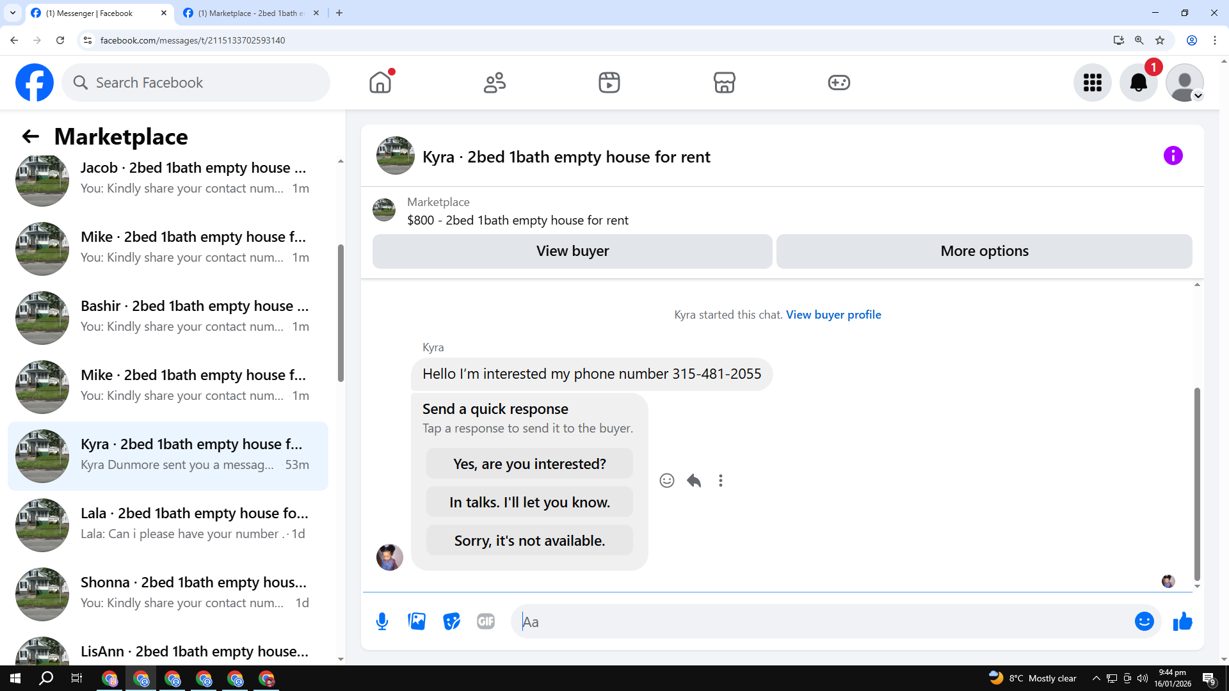Click the attach photo icon

tap(417, 621)
